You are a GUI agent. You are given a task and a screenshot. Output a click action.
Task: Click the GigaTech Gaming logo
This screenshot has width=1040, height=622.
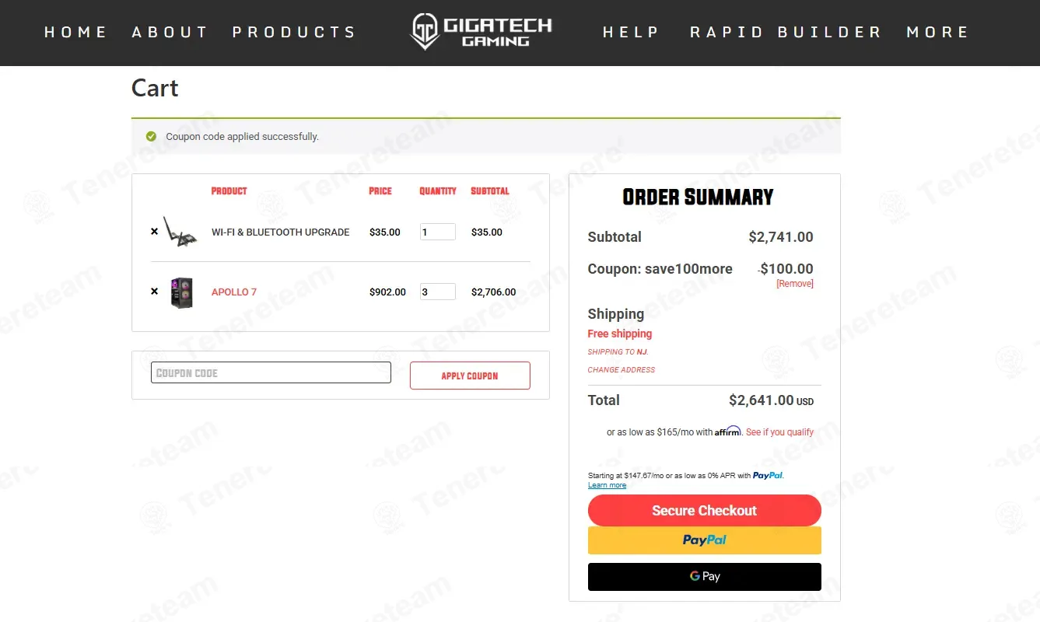point(481,32)
